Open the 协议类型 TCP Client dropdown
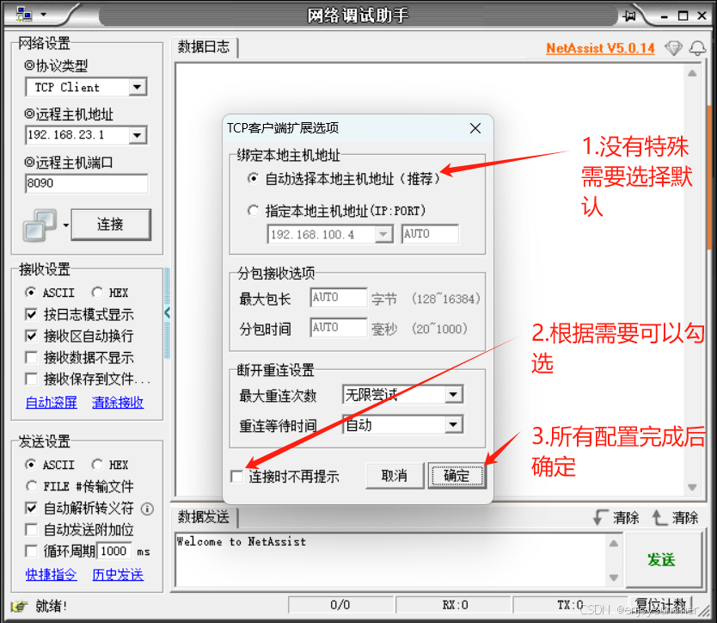The width and height of the screenshot is (717, 623). tap(138, 87)
